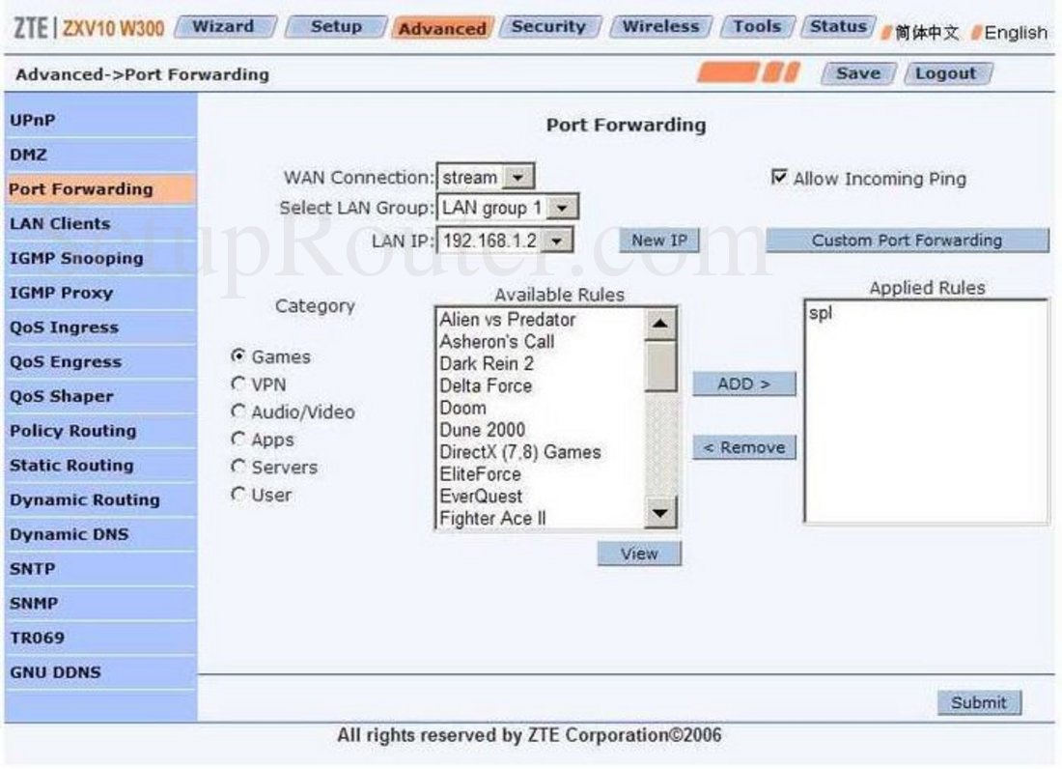The image size is (1062, 769).
Task: Select the Audio/Video category radio button
Action: point(238,412)
